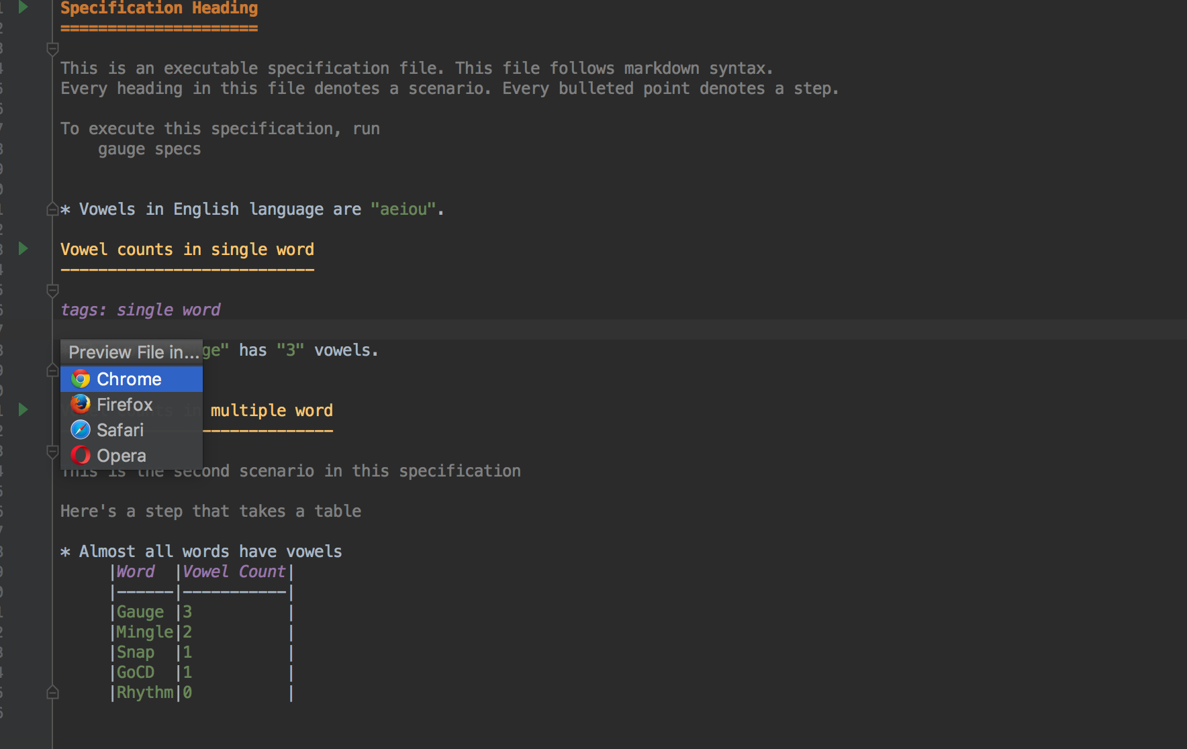Collapse the fold marker below Specification Heading

(x=52, y=48)
